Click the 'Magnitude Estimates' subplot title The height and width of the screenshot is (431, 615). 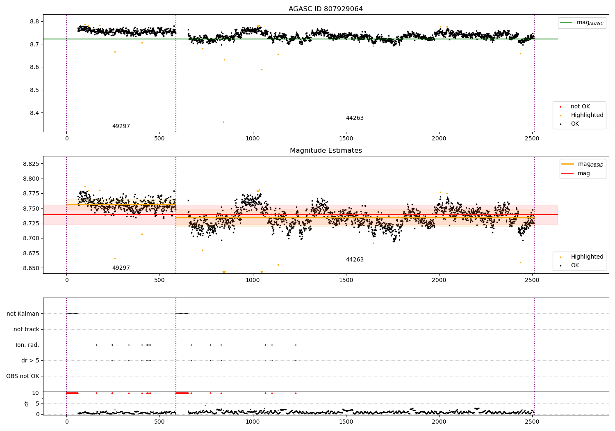click(x=326, y=151)
